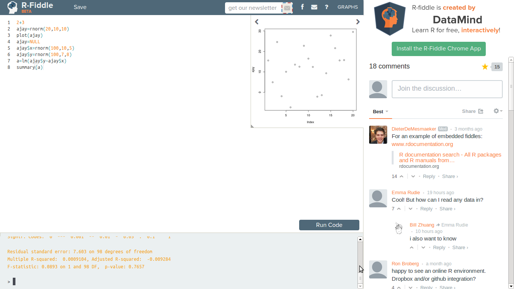Open comment settings gear dropdown
Viewport: 514px width, 289px height.
498,111
